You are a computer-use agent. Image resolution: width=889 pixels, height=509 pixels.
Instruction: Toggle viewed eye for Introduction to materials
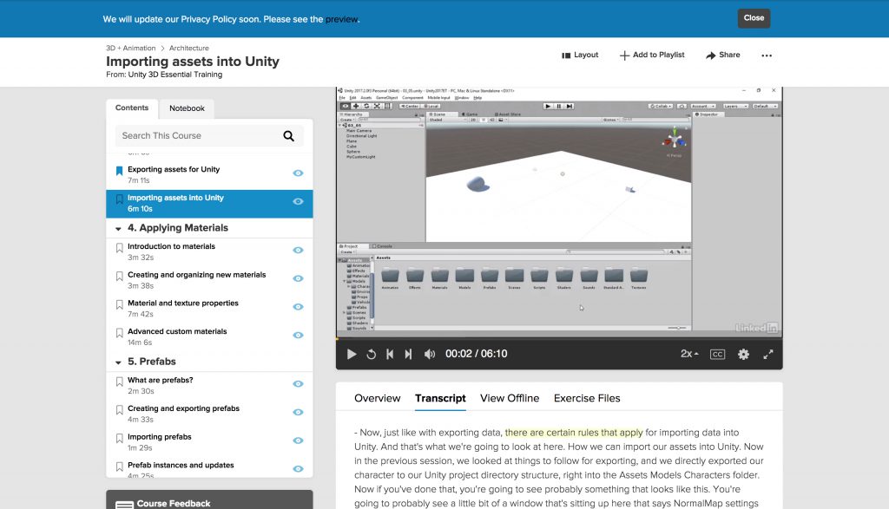click(298, 251)
